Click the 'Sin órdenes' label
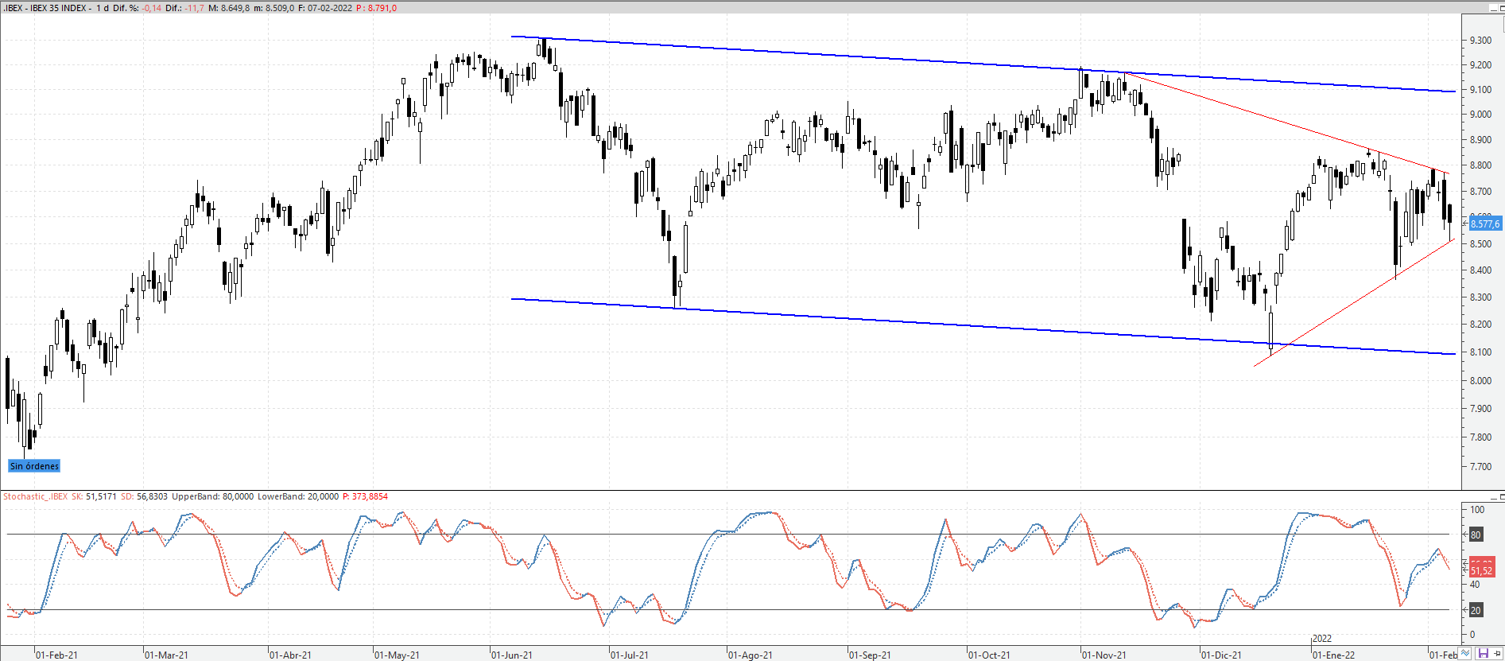 34,466
